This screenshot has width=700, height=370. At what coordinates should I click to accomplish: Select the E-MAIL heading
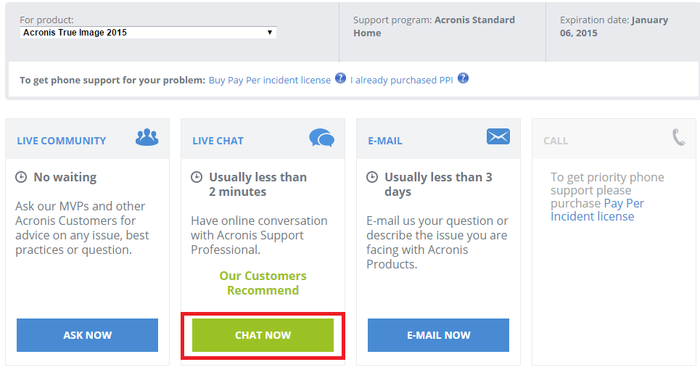(385, 141)
